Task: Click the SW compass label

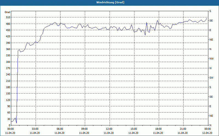Action: [211, 78]
